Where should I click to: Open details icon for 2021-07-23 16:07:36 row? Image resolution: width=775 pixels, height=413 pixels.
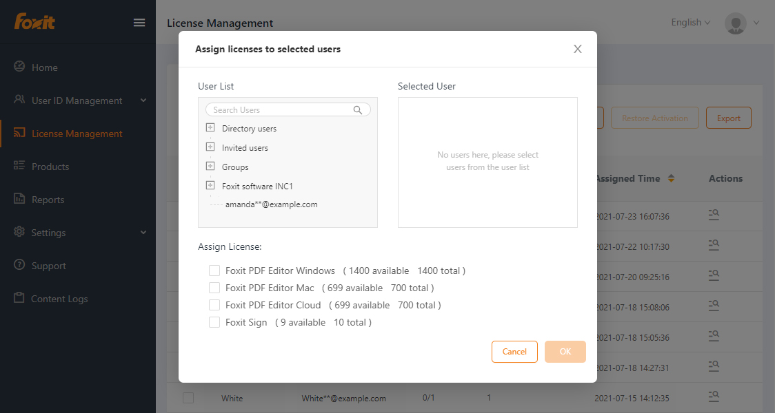(714, 215)
